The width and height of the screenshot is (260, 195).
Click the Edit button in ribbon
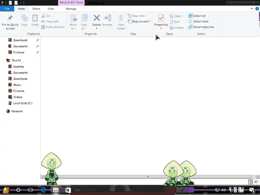coord(175,22)
